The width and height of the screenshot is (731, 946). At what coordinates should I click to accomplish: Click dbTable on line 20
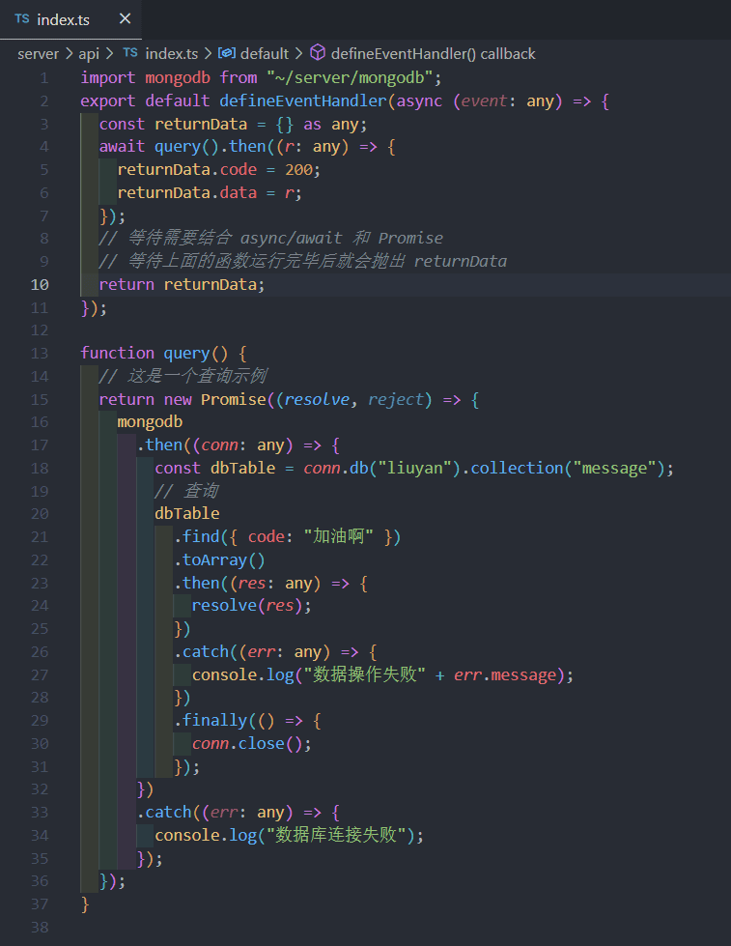coord(187,514)
